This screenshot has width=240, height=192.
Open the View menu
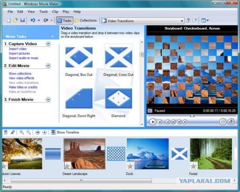pos(31,12)
